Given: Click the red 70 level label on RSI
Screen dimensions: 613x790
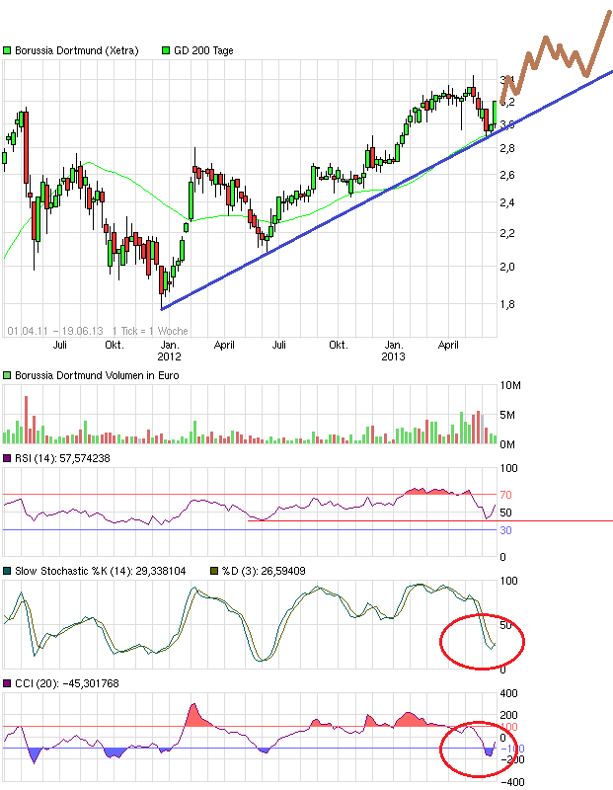Looking at the screenshot, I should [x=505, y=495].
